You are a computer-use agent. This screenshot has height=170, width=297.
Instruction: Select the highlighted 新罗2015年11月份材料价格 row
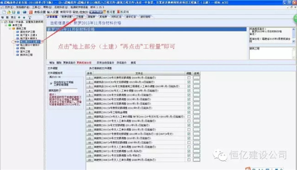146,30
